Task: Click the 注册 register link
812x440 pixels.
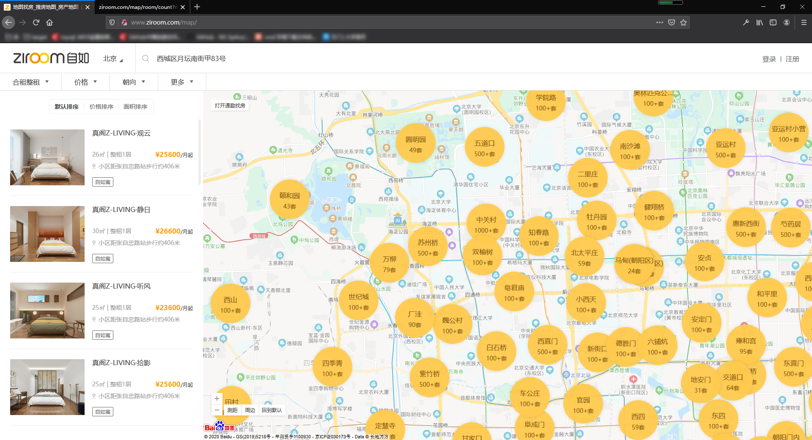Action: (793, 59)
